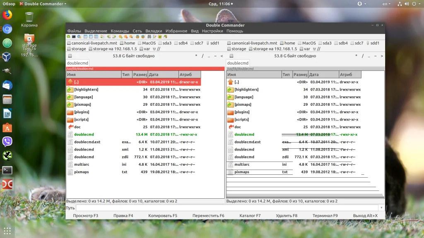Image resolution: width=424 pixels, height=238 pixels.
Task: Sort left panel by Дата column header
Action: pos(163,75)
